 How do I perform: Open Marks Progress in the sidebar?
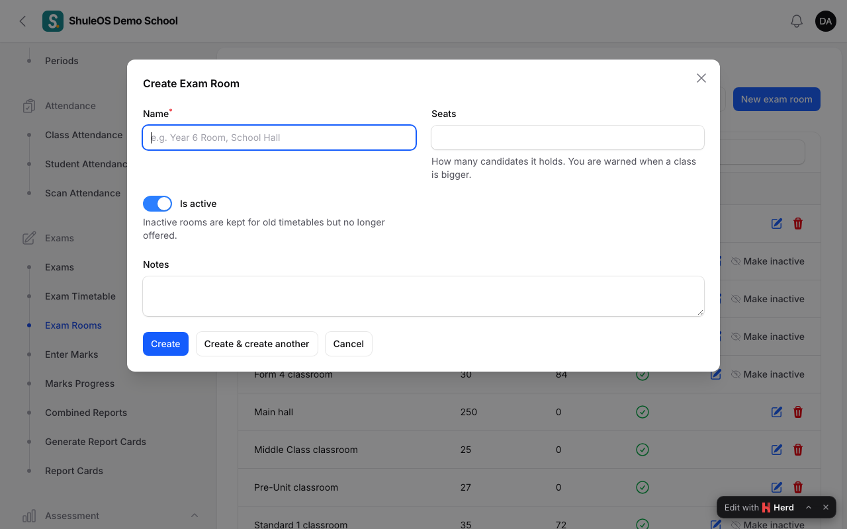(79, 384)
